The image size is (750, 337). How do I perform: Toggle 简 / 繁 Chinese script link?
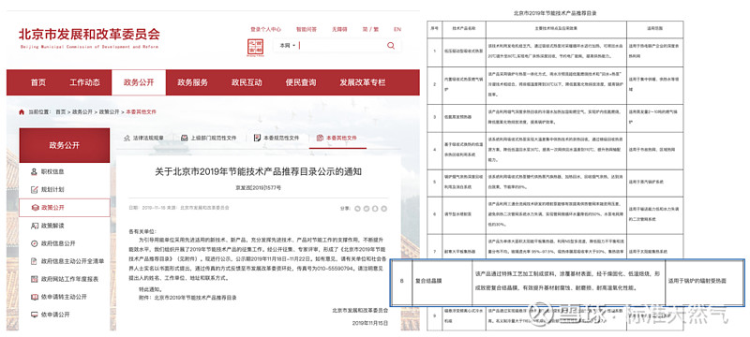click(x=370, y=29)
